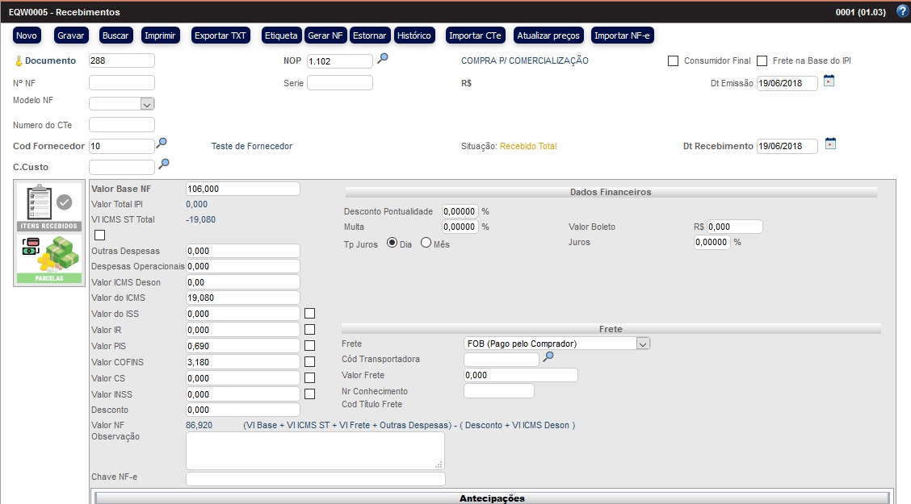Open the Frete type dropdown
This screenshot has width=911, height=504.
[643, 344]
